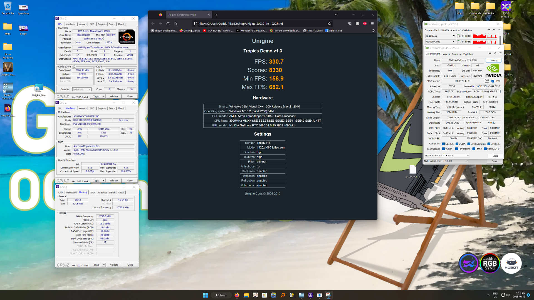This screenshot has width=534, height=300.
Task: Toggle the CUDA checkbox
Action: coord(457,144)
